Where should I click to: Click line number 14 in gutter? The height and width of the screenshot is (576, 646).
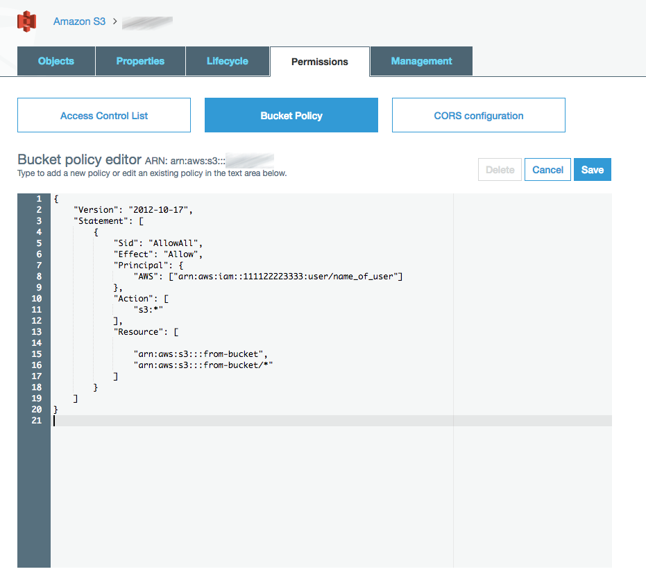pos(37,343)
